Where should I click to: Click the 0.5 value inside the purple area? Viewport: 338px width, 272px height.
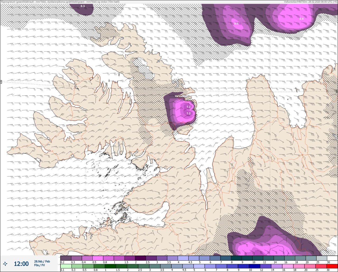coord(236,24)
